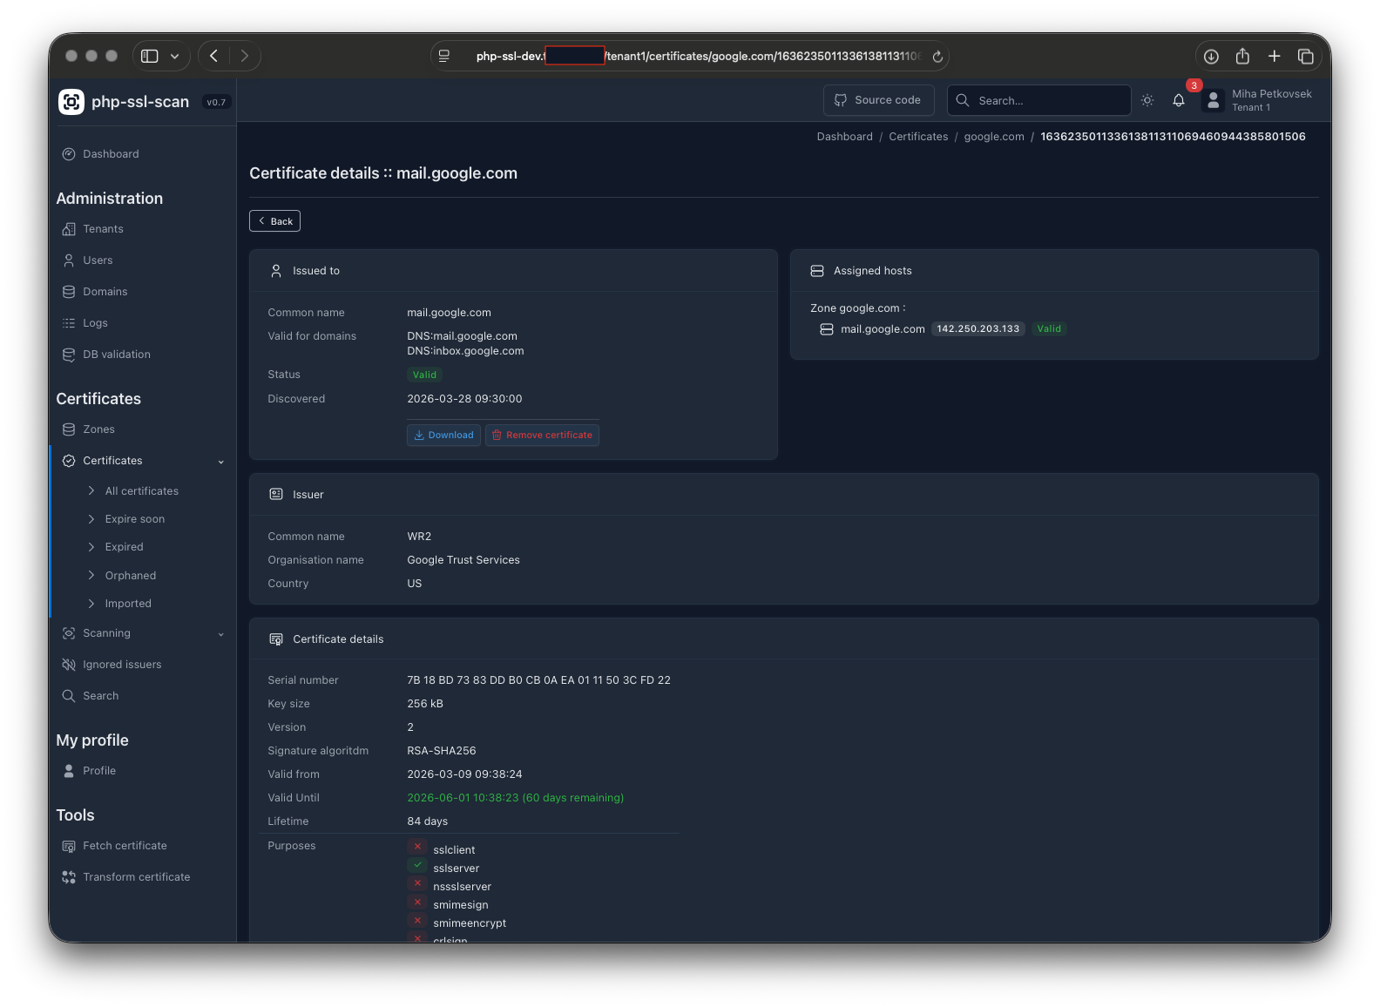The width and height of the screenshot is (1380, 1007).
Task: Click the user avatar icon
Action: pos(1213,100)
